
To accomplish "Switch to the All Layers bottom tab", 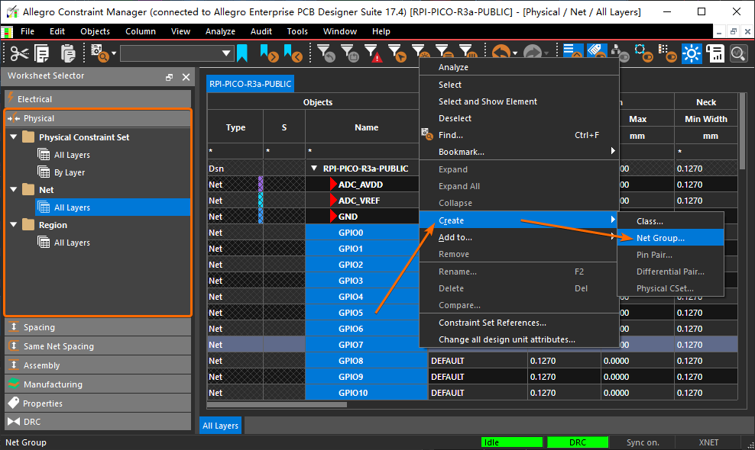I will tap(220, 426).
